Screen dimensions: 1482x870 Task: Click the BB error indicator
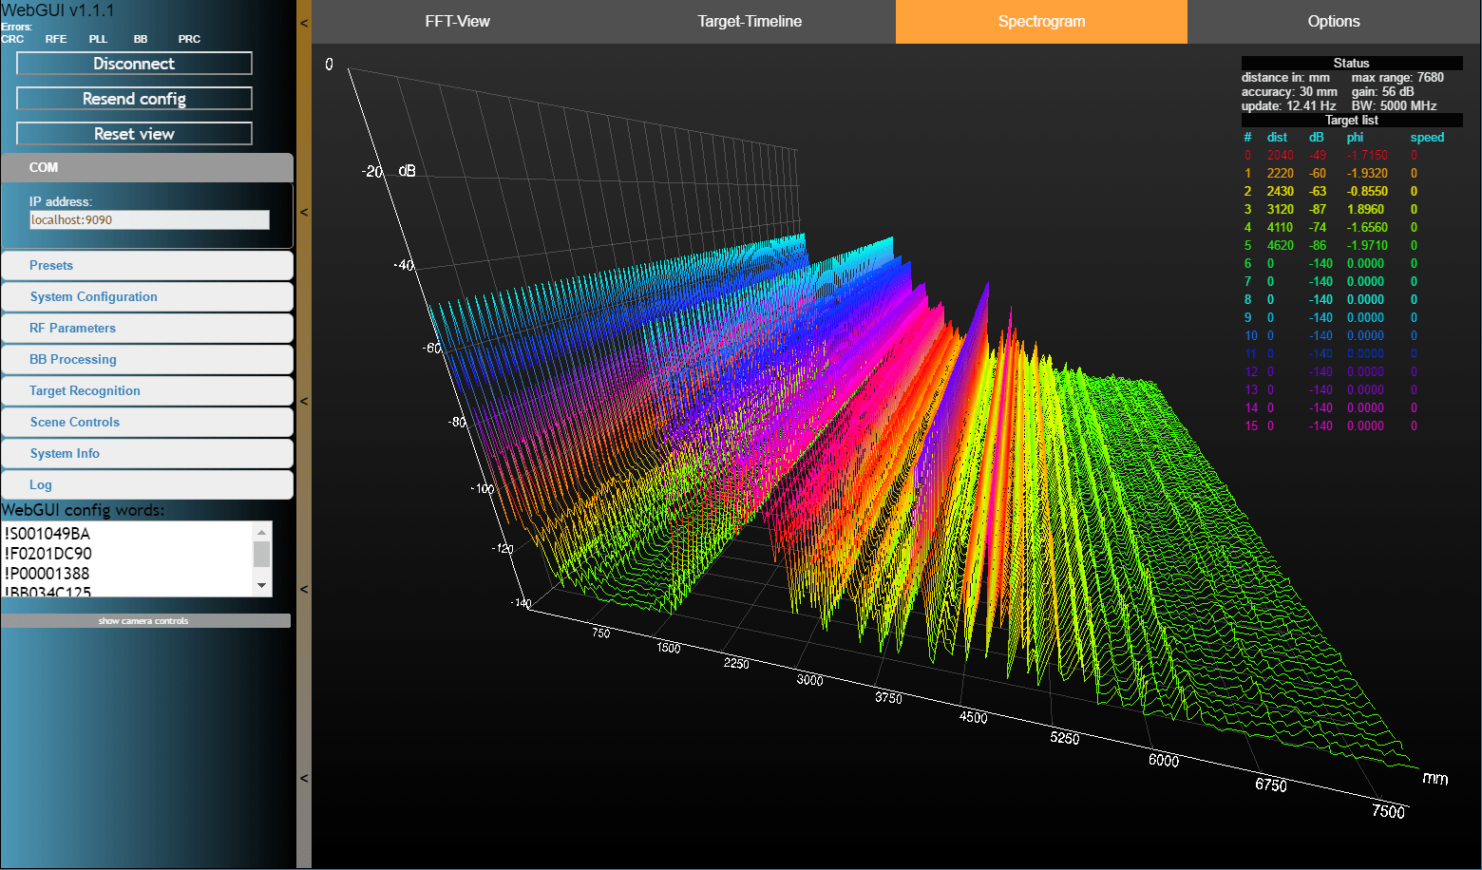(x=141, y=39)
